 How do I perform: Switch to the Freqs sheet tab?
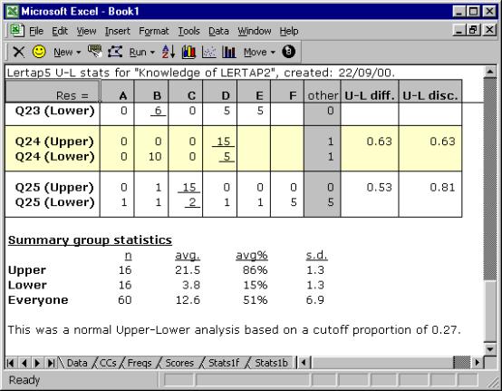pos(140,363)
